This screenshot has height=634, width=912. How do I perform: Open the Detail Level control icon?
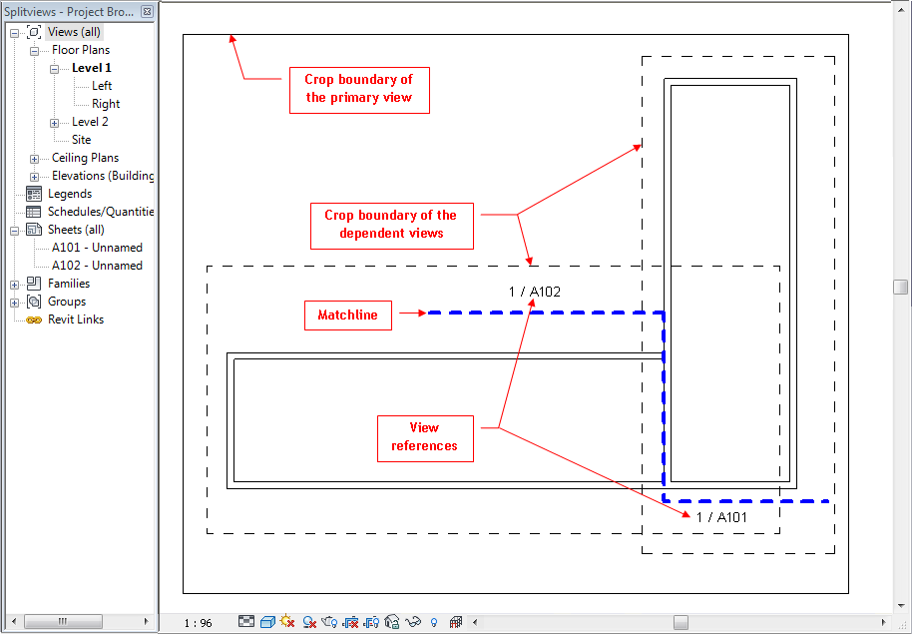[x=246, y=622]
